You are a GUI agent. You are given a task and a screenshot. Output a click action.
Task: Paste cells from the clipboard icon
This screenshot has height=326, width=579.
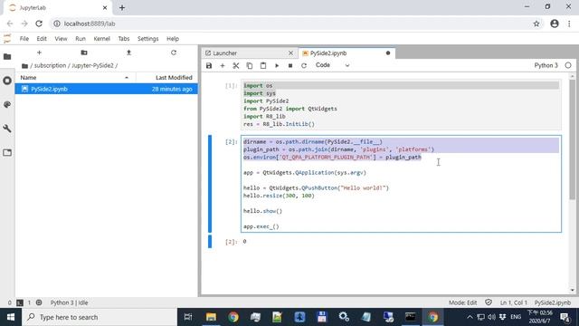point(263,65)
